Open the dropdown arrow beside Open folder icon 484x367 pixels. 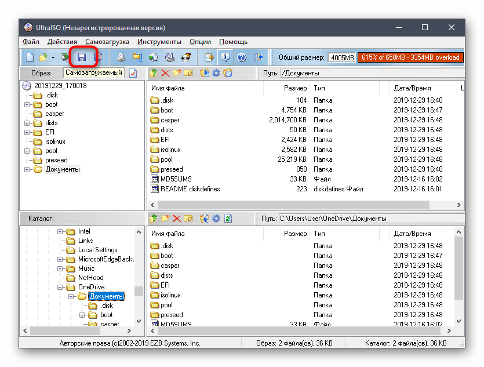pos(53,57)
